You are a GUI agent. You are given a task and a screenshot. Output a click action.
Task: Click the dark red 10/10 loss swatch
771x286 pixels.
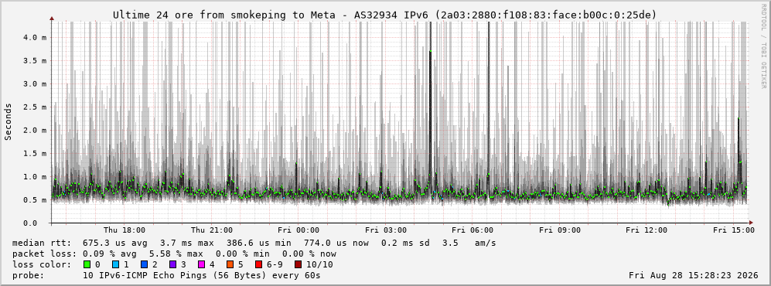298,264
